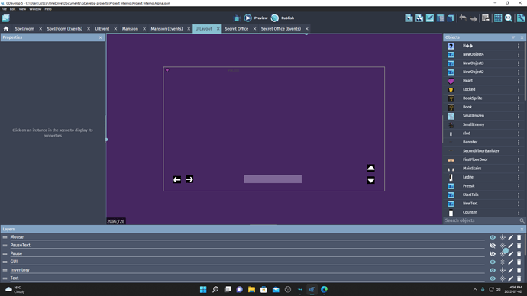
Task: Open the options menu for the Book object
Action: [519, 107]
